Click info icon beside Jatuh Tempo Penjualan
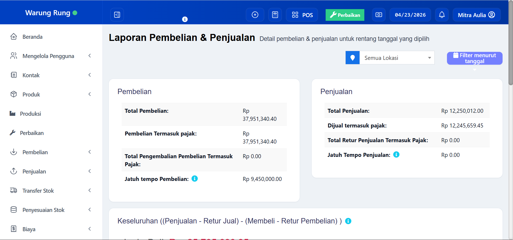Viewport: 513px width, 240px height. click(396, 154)
